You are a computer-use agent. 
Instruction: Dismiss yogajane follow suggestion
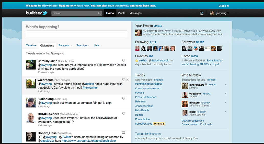(x=225, y=94)
